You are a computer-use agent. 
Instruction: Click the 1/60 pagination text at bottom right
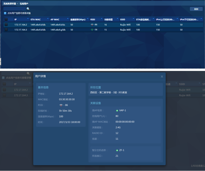coord(198,166)
